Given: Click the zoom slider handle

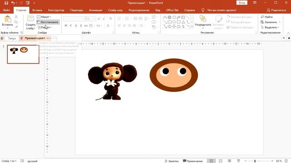Looking at the screenshot, I should 255,161.
